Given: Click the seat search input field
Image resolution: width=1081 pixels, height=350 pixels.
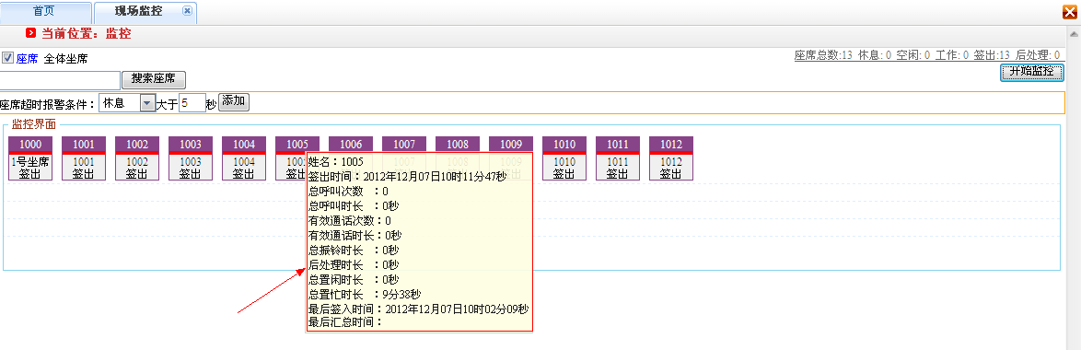Looking at the screenshot, I should pyautogui.click(x=60, y=79).
